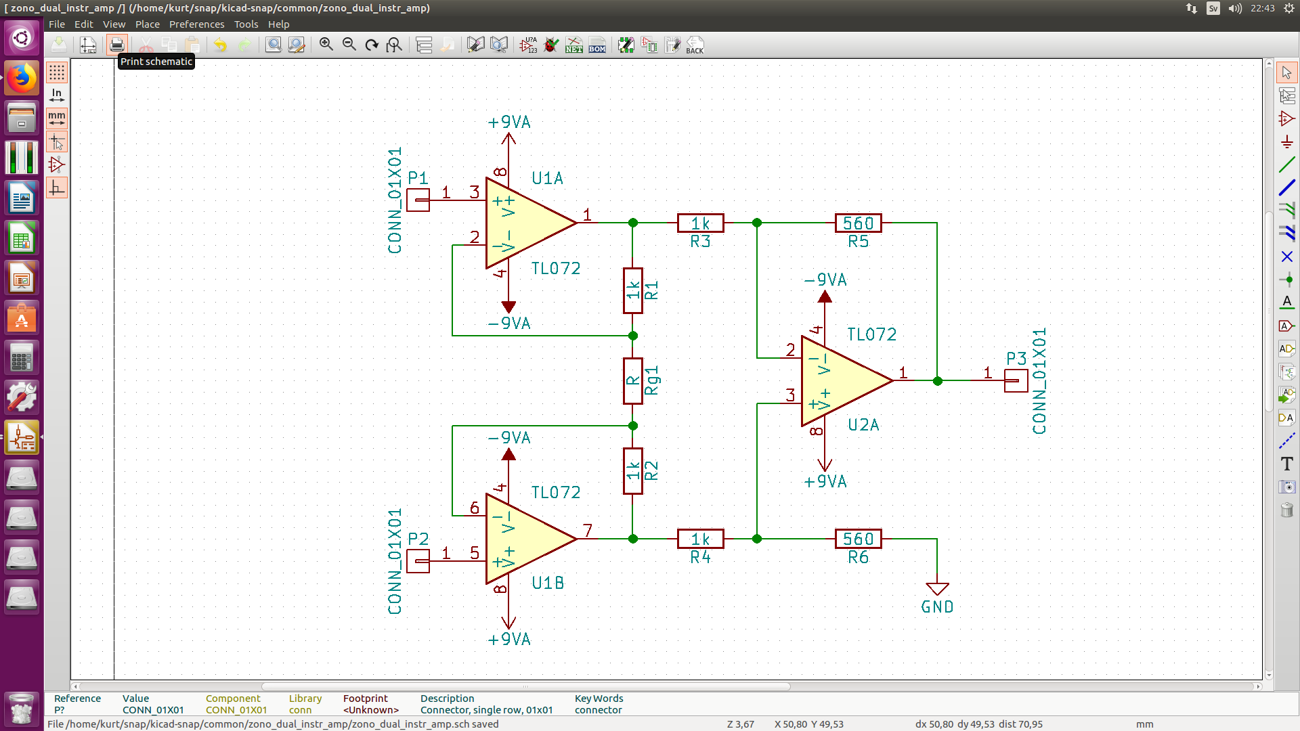
Task: Open the Preferences menu
Action: [x=197, y=24]
